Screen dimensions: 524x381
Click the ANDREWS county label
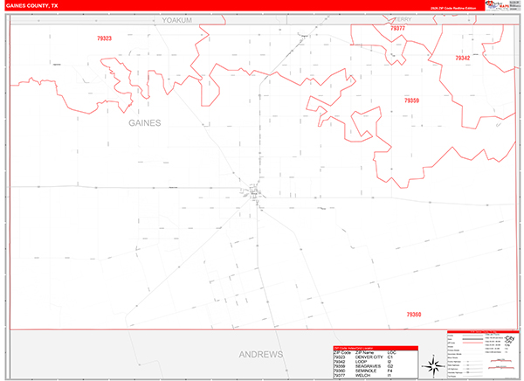click(260, 355)
